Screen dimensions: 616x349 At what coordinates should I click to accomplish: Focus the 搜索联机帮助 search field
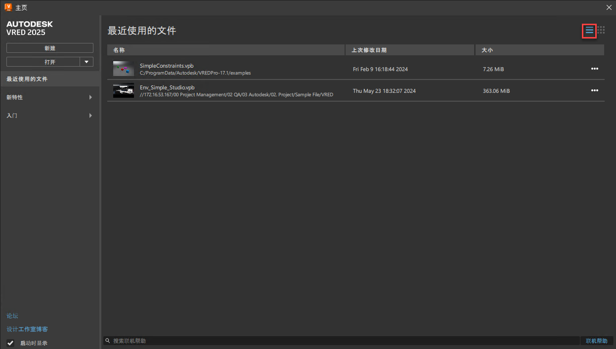(x=341, y=341)
